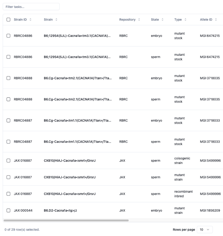
Task: Check the RBRC04886 embryo row checkbox
Action: coord(8,36)
